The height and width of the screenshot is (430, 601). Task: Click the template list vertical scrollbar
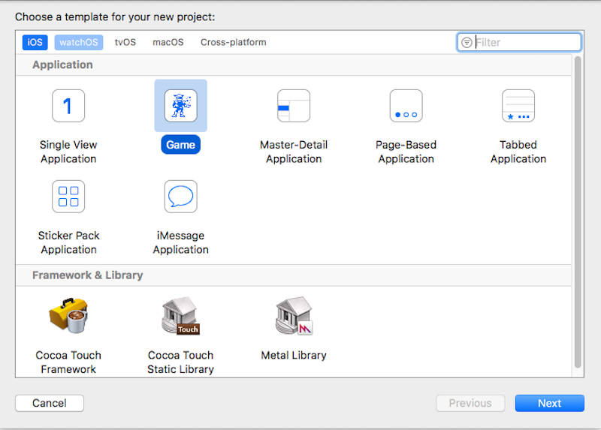click(578, 212)
